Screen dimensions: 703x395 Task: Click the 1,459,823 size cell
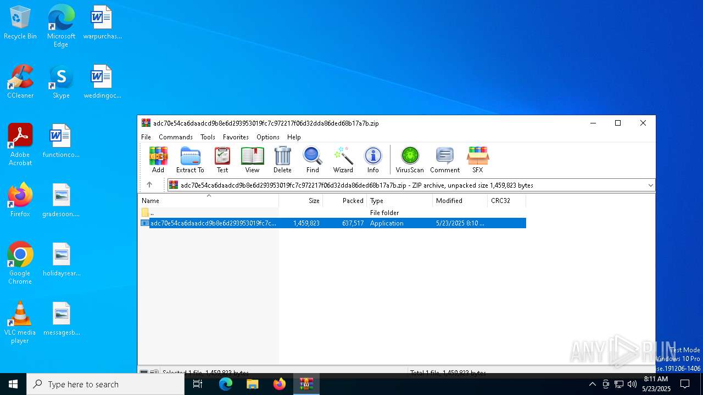tap(306, 223)
